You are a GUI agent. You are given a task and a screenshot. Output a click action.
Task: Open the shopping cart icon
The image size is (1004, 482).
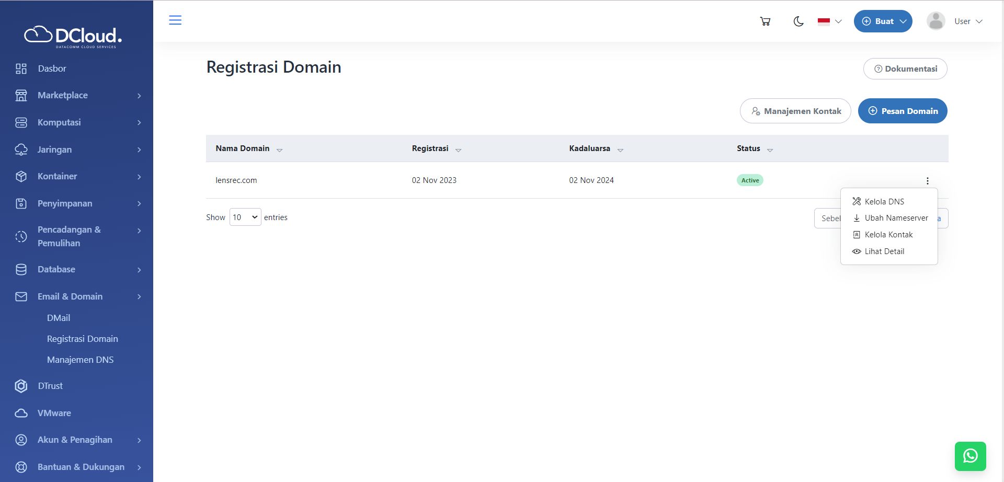pyautogui.click(x=765, y=21)
